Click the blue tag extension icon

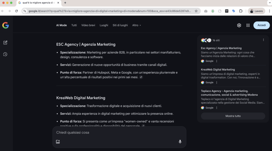point(233,11)
